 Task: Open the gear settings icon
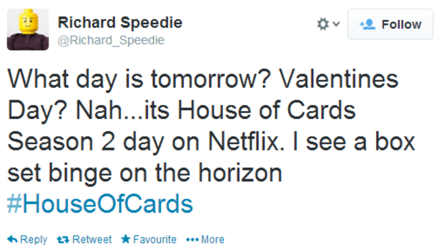tap(323, 24)
